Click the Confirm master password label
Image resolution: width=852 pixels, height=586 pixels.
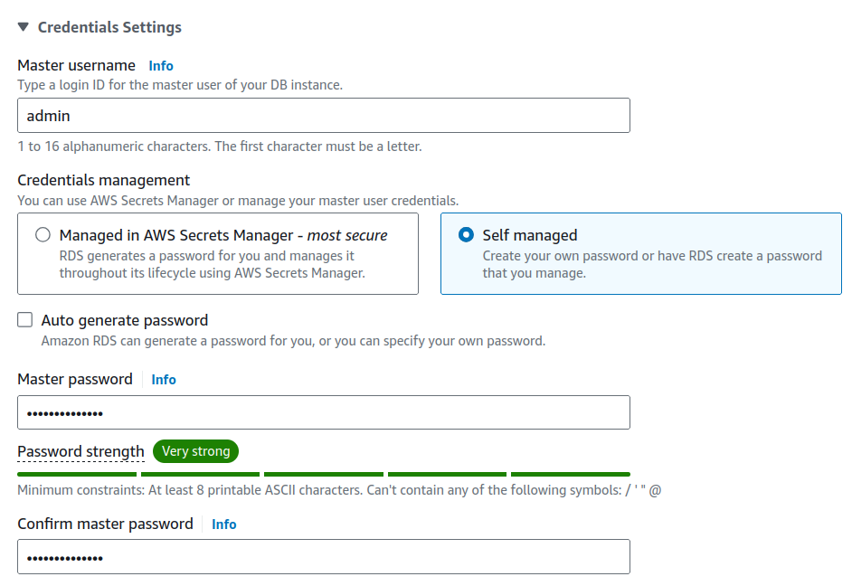pyautogui.click(x=105, y=524)
